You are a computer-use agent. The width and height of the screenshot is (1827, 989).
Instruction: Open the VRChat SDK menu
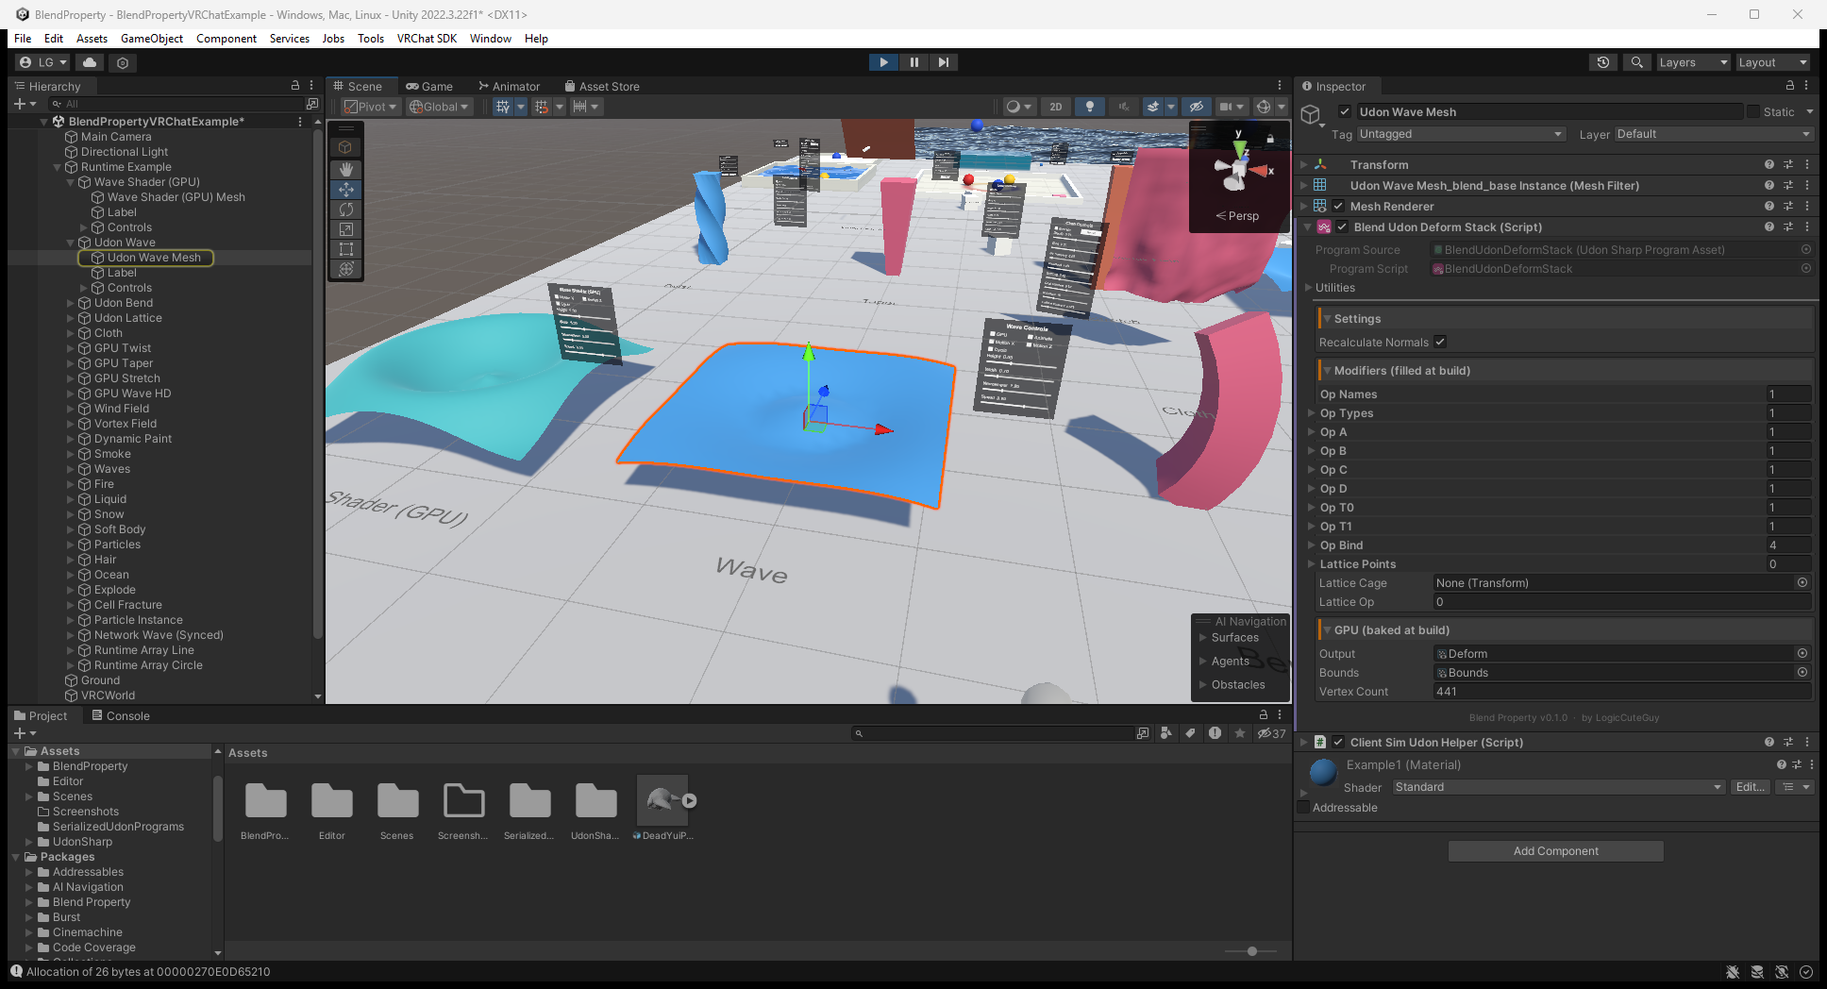(427, 39)
